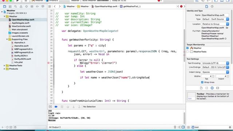Show the console pane toggle

[183, 127]
